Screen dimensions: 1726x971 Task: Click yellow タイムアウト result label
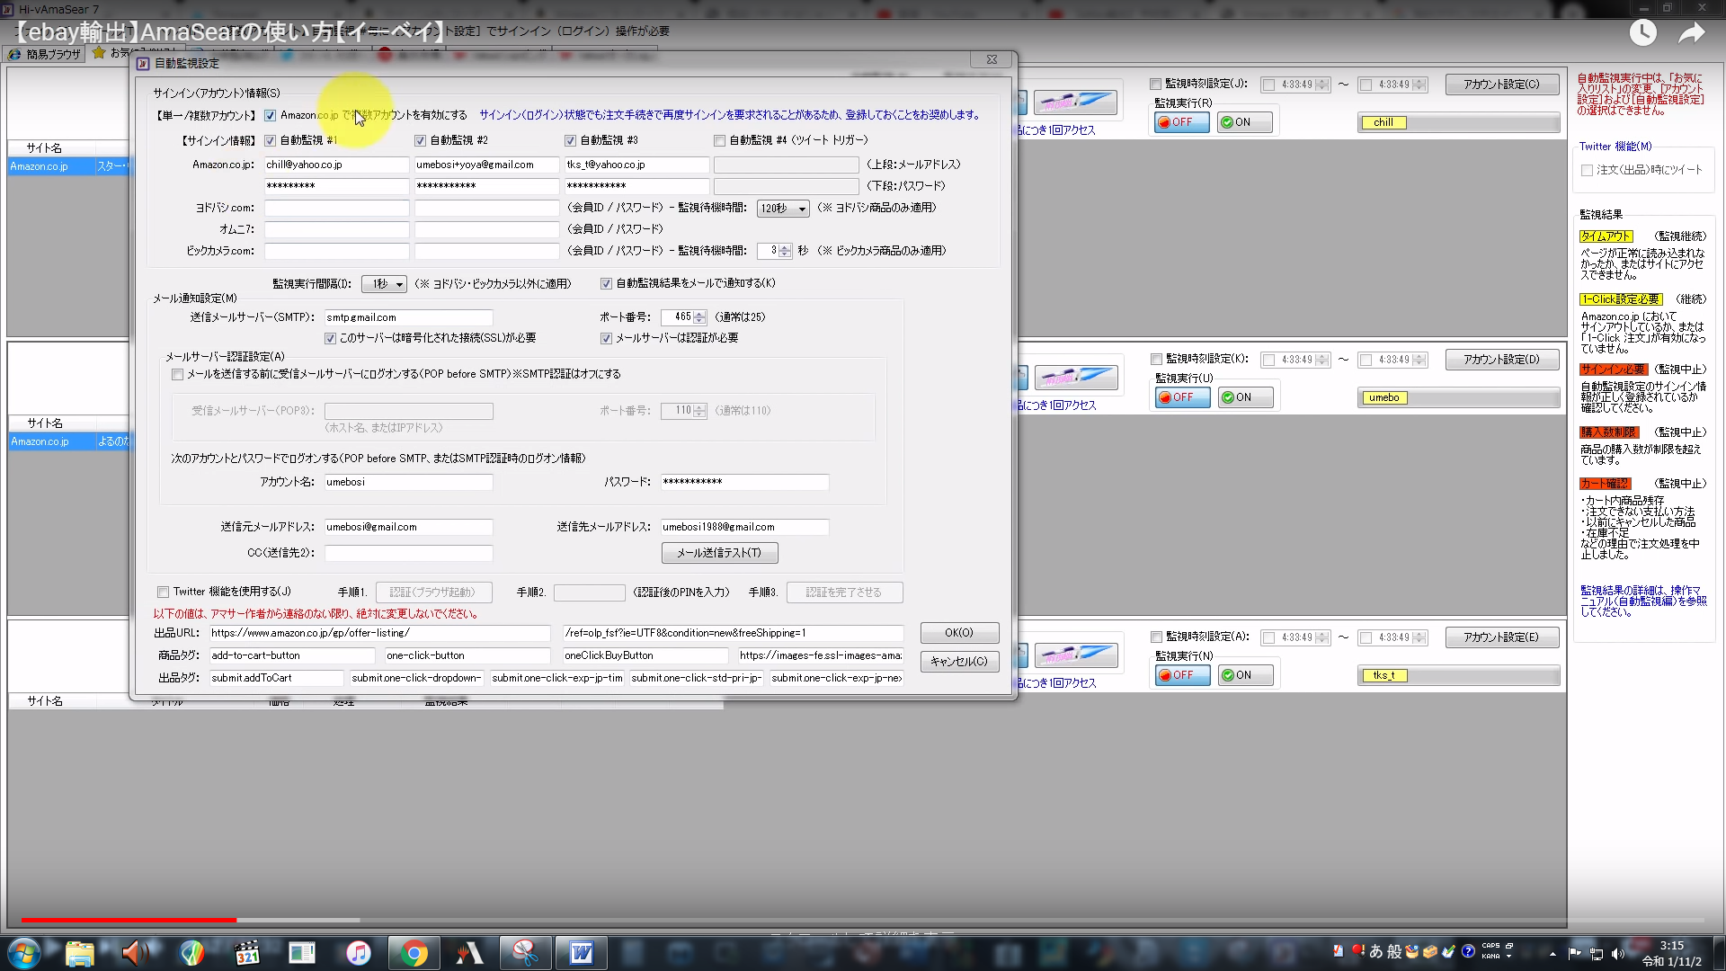[x=1606, y=236]
